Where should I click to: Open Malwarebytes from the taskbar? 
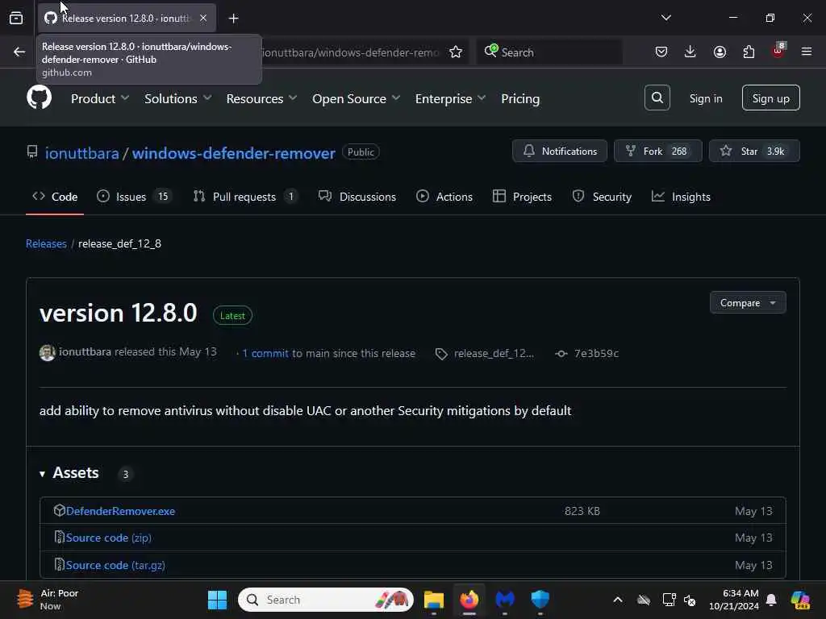pyautogui.click(x=505, y=600)
